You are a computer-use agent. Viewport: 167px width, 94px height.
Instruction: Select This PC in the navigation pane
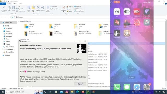[x=7, y=26]
